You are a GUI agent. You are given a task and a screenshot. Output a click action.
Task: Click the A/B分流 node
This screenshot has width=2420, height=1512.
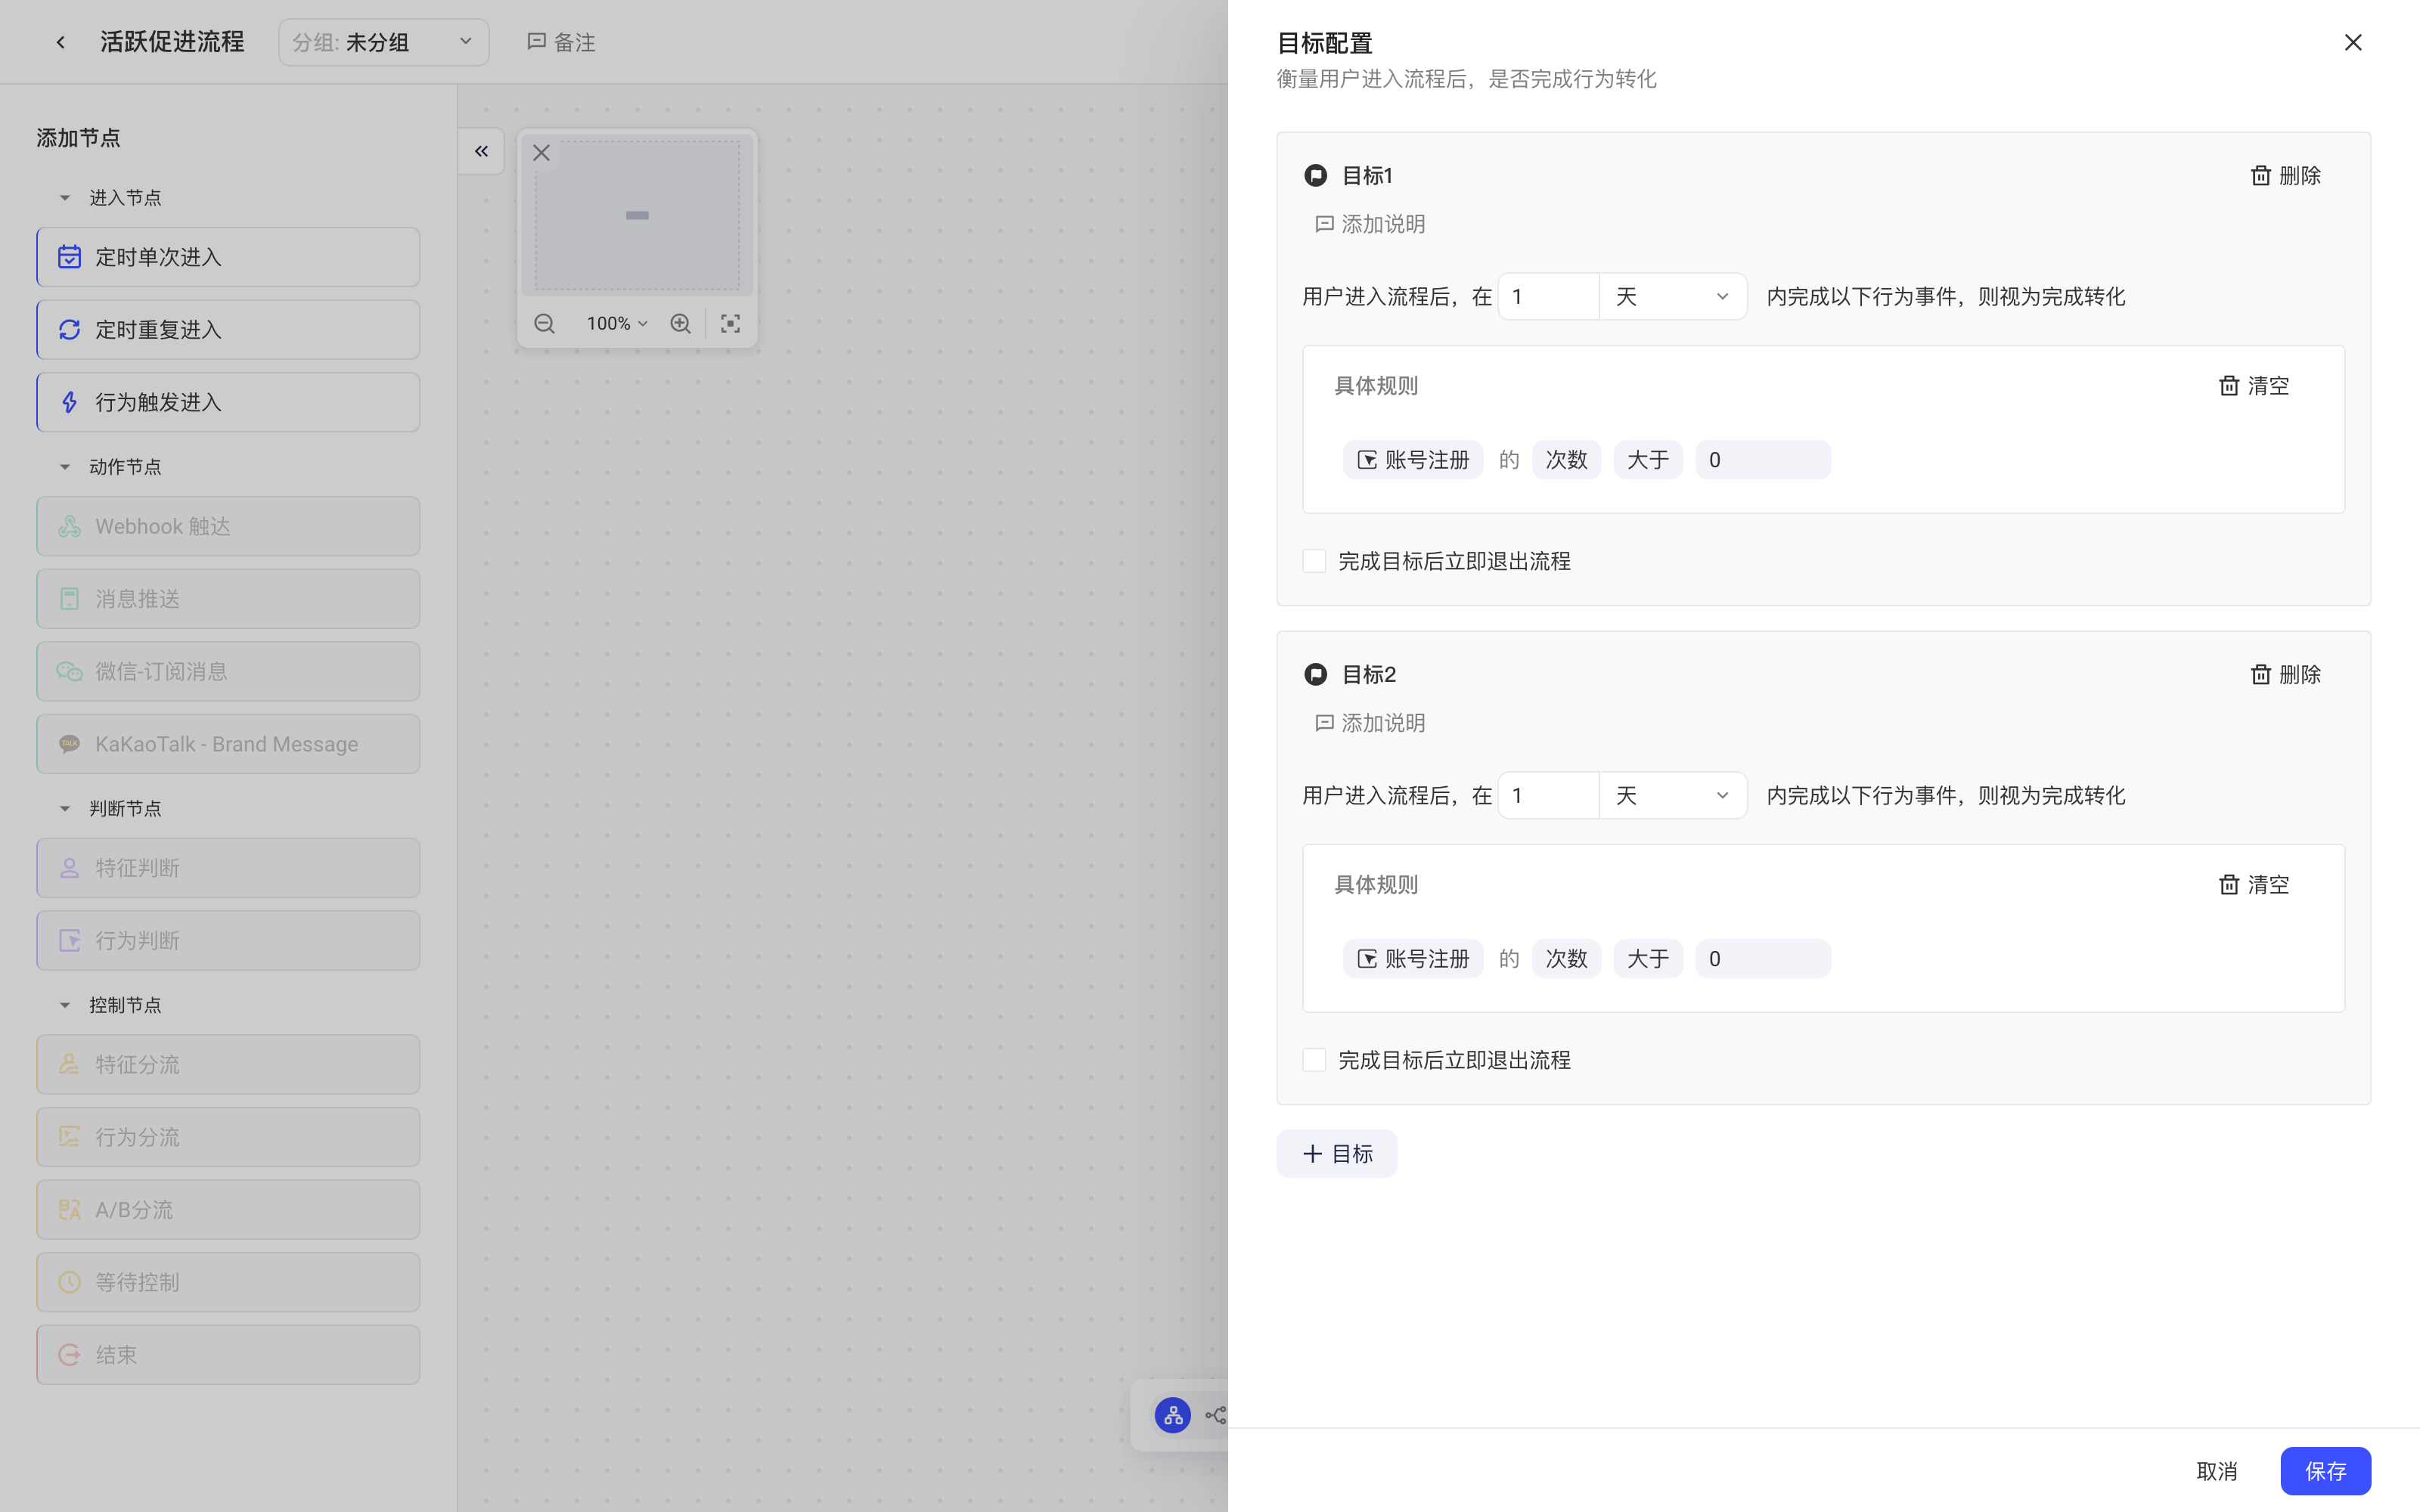pyautogui.click(x=228, y=1210)
